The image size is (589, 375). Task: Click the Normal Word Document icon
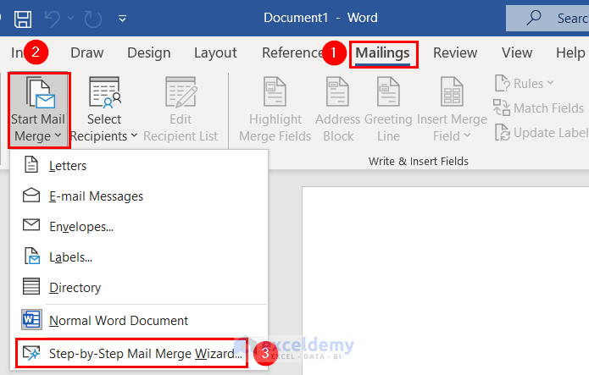click(x=31, y=319)
